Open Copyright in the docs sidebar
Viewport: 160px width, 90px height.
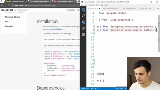coord(9,26)
